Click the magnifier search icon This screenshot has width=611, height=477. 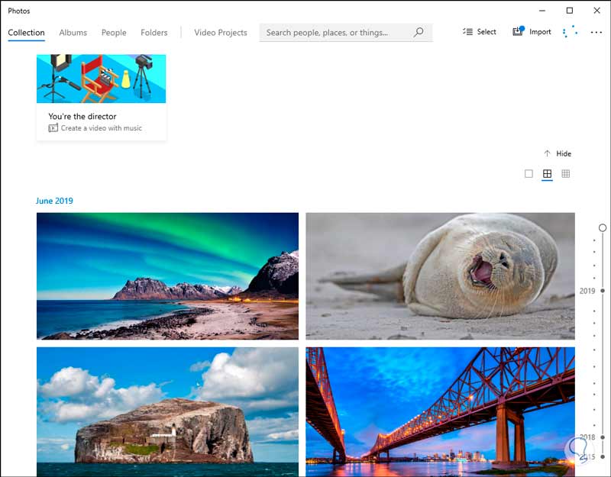419,32
